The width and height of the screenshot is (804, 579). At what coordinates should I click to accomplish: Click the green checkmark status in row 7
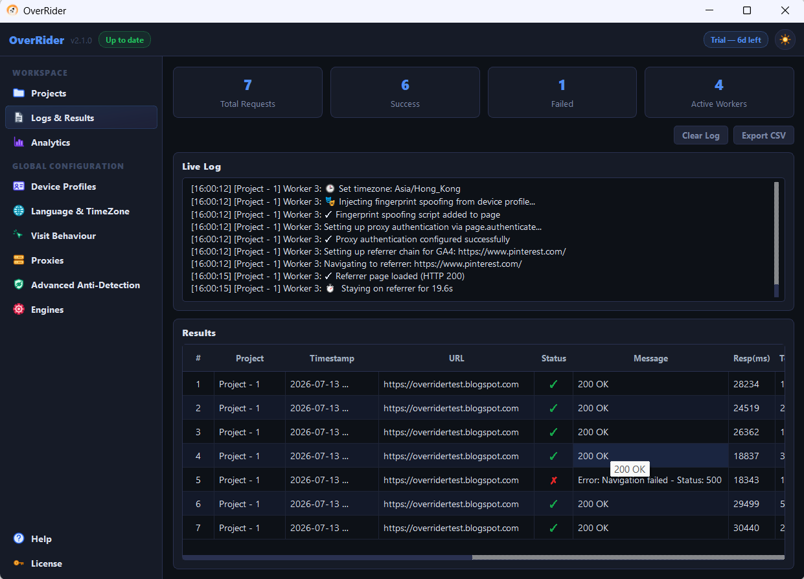coord(553,528)
